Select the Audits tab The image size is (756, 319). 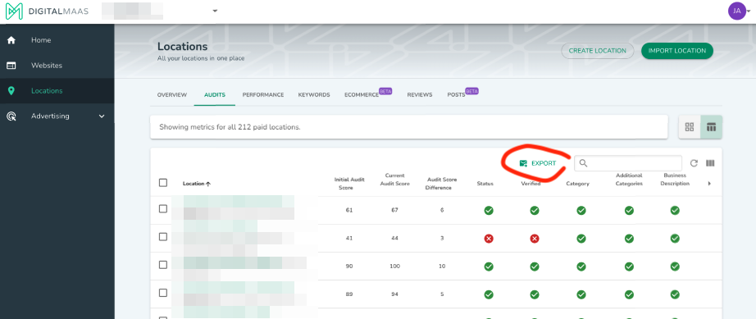(x=215, y=95)
